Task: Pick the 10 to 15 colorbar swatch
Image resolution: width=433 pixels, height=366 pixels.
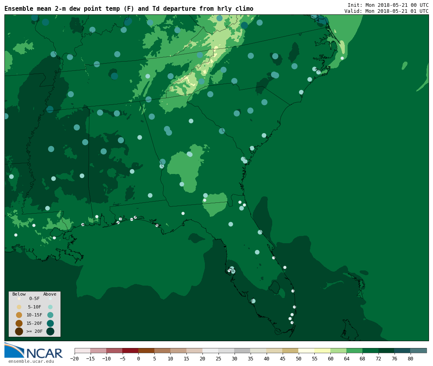Action: point(178,350)
